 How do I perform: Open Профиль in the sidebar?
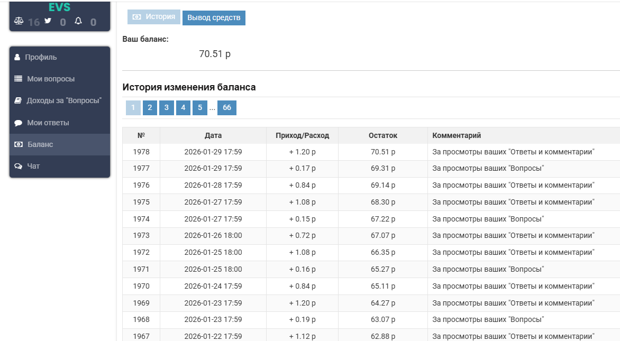point(60,57)
